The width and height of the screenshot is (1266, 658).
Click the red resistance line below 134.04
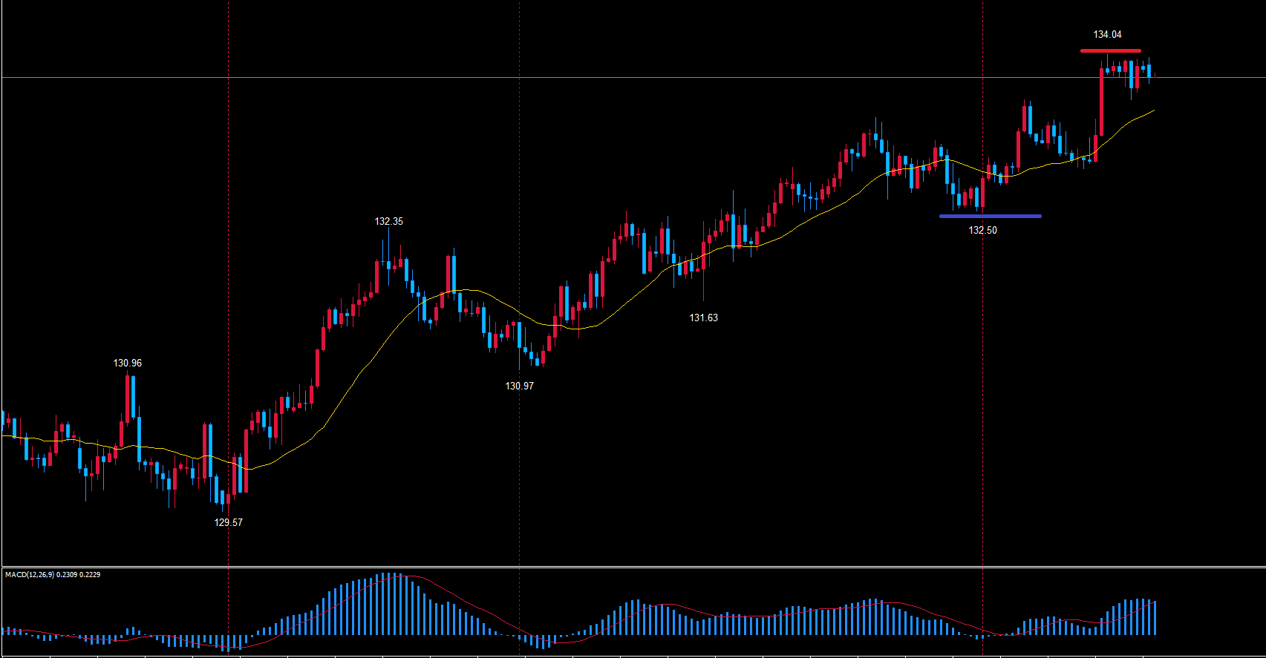click(x=1110, y=50)
